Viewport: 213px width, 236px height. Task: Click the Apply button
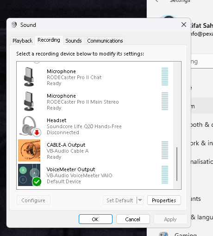pos(170,219)
